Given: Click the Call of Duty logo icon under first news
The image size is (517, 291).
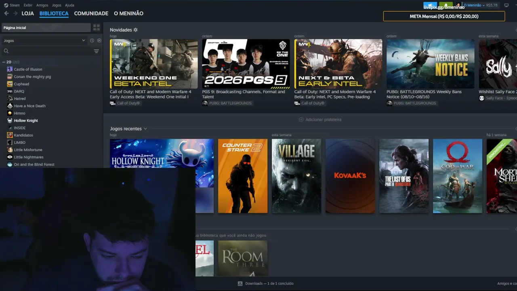Looking at the screenshot, I should click(113, 103).
